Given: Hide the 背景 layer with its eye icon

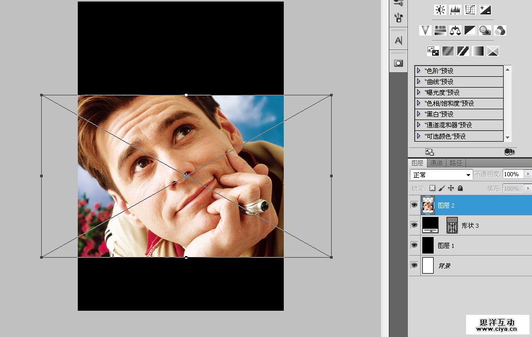Looking at the screenshot, I should coord(414,265).
